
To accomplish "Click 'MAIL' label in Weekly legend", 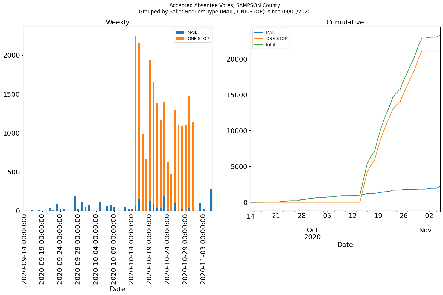I will [x=192, y=33].
